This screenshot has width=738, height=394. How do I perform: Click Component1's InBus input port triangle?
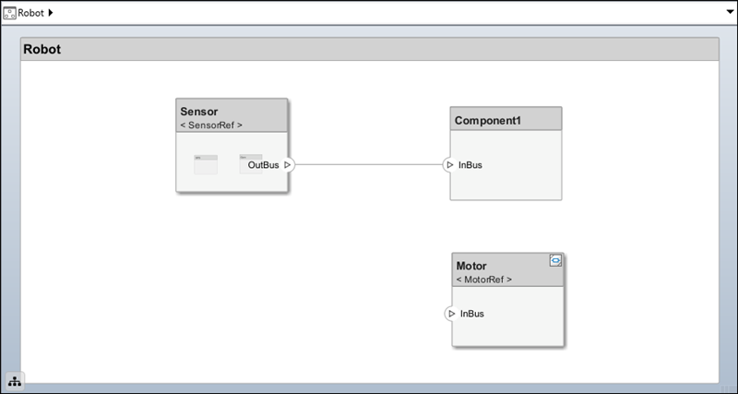(449, 165)
